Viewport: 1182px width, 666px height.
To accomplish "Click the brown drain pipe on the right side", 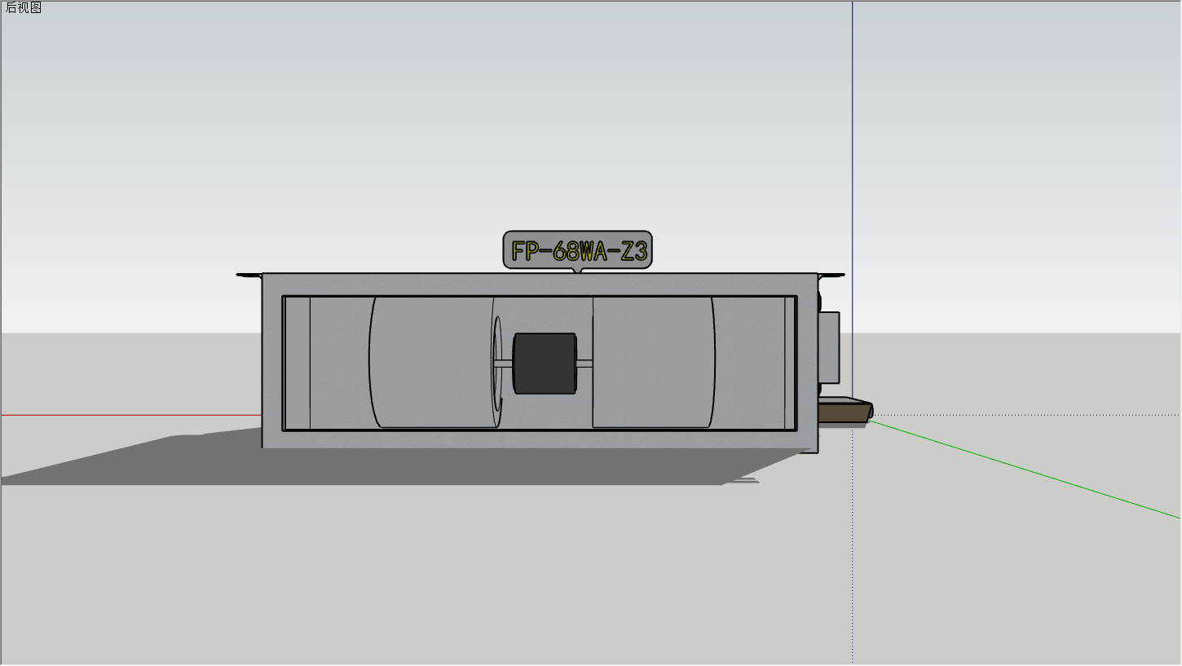I will coord(845,411).
